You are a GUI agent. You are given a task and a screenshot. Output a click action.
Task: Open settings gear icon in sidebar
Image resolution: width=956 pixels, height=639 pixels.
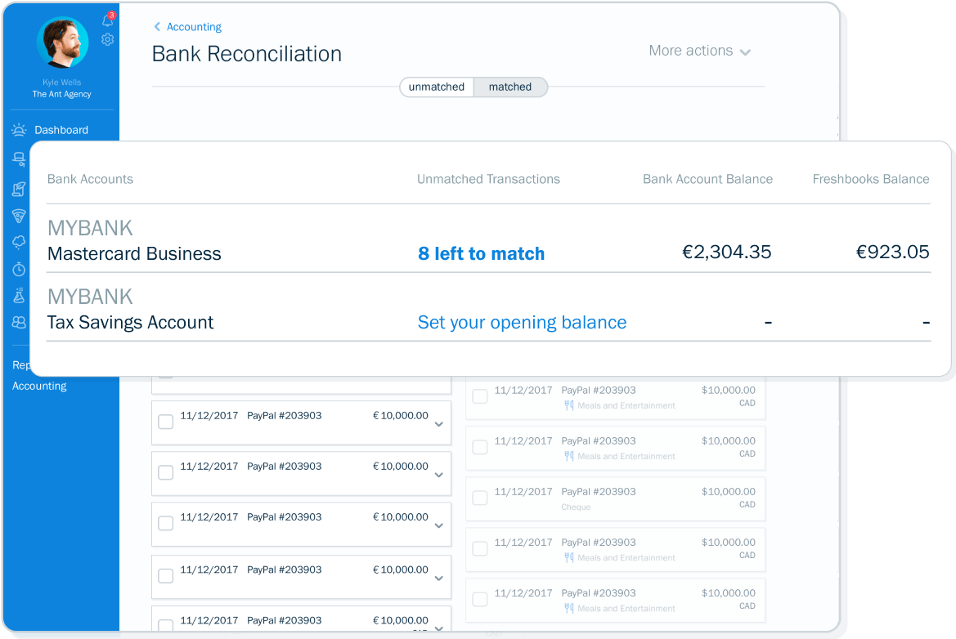coord(108,39)
